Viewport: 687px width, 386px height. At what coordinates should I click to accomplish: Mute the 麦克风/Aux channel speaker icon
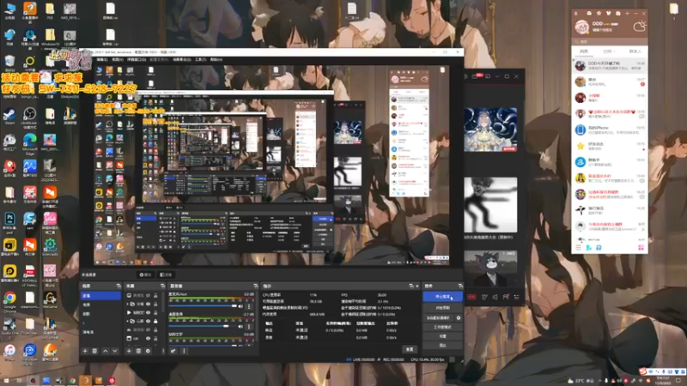pos(240,306)
